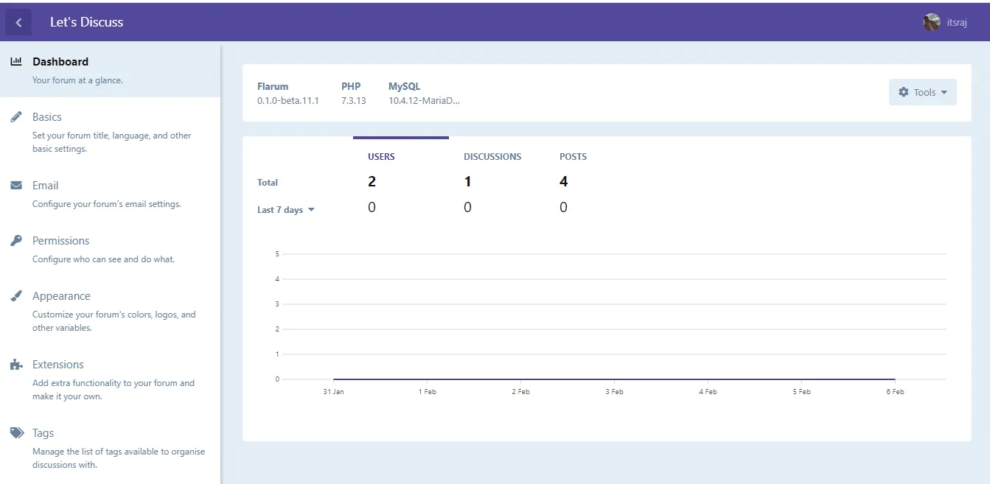Open the Dashboard admin page
The height and width of the screenshot is (484, 990).
coord(110,70)
